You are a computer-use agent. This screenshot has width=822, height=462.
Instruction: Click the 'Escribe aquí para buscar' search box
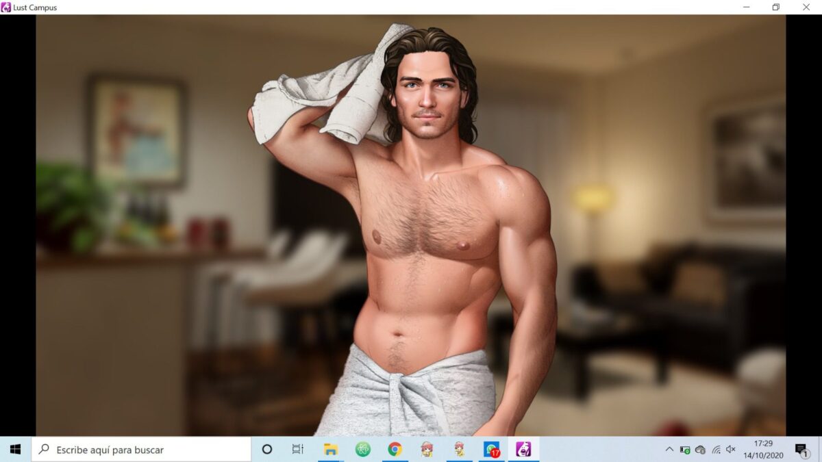pyautogui.click(x=141, y=450)
